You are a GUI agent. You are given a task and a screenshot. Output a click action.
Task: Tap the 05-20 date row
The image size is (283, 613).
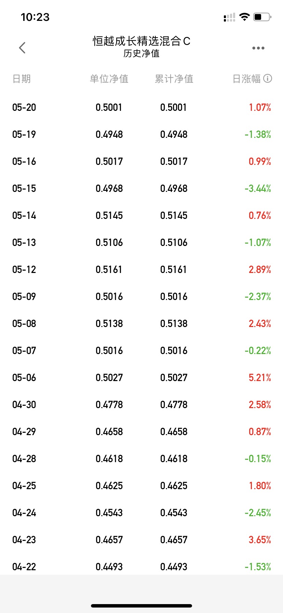click(x=141, y=107)
